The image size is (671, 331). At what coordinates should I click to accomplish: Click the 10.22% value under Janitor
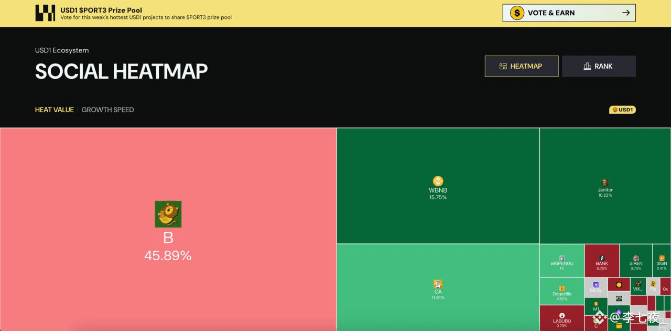coord(605,195)
